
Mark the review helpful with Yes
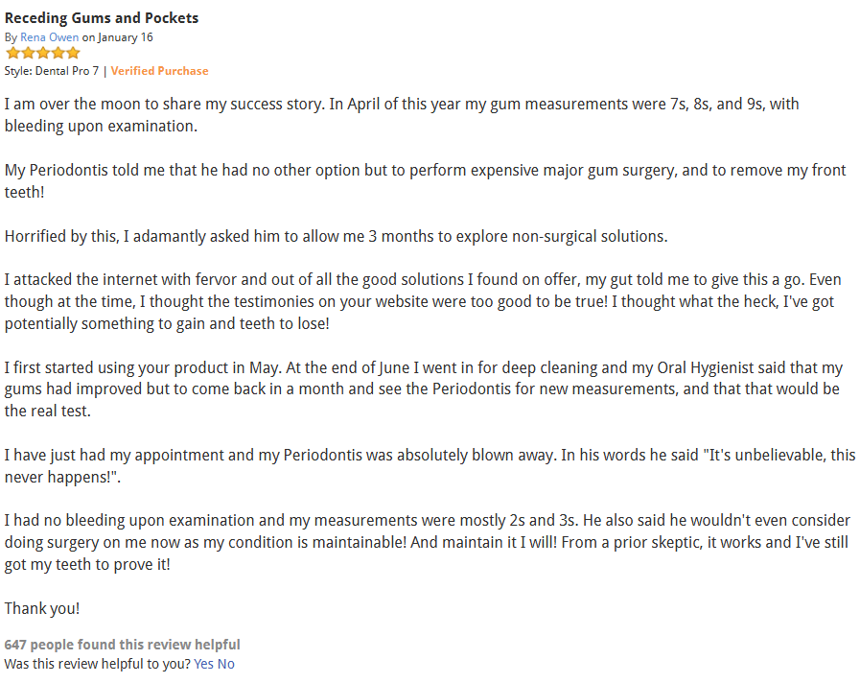[x=203, y=664]
